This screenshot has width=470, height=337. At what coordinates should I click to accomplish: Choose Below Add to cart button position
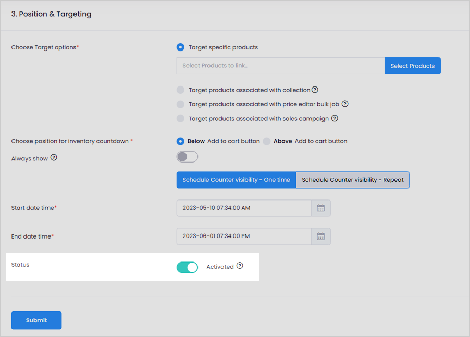tap(180, 141)
